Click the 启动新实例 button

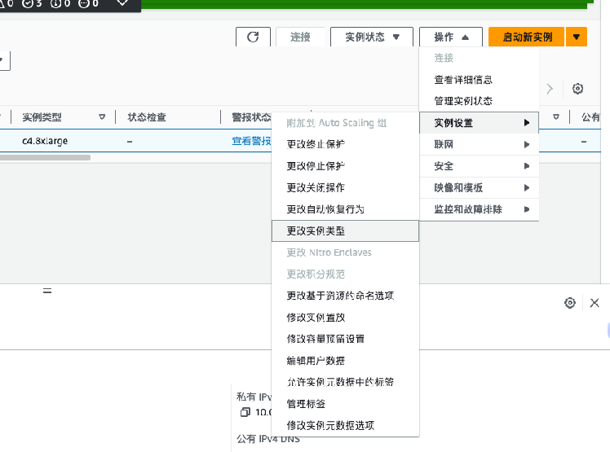click(527, 37)
